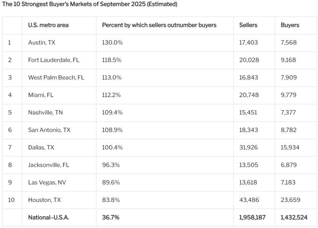Click the Jacksonville, FL metro cell
This screenshot has width=318, height=228.
coord(49,165)
